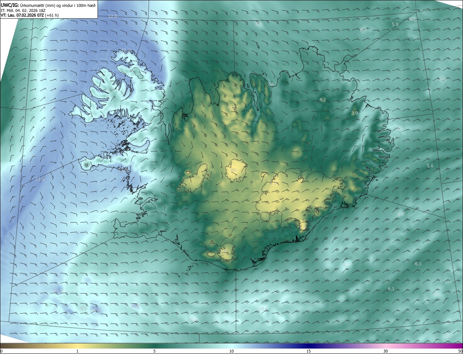Click the '0' tick label on the color scale
Image resolution: width=463 pixels, height=354 pixels.
point(1,351)
